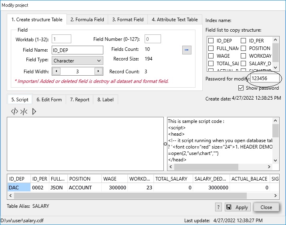This screenshot has height=225, width=286.
Task: Select the 300000 WAGE cell
Action: (115, 187)
